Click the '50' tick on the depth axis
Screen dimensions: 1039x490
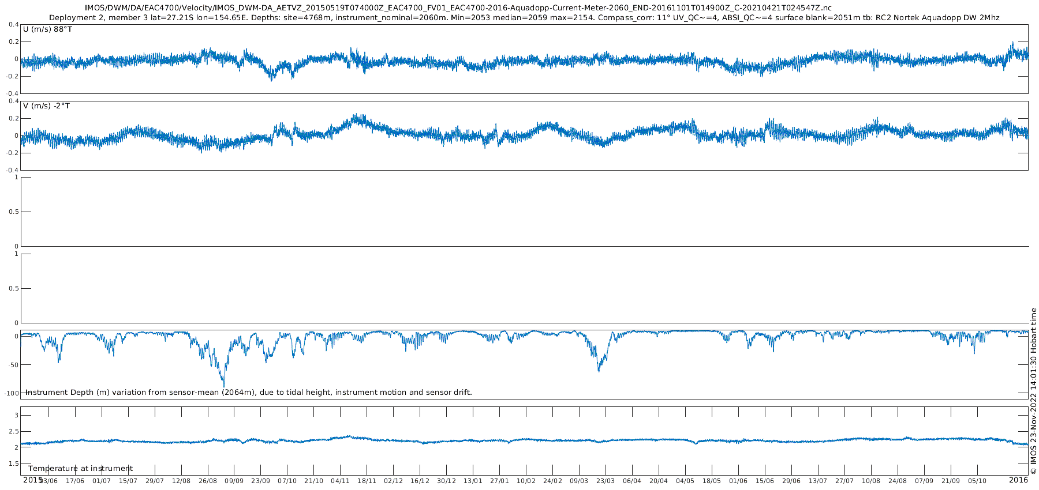coord(14,364)
